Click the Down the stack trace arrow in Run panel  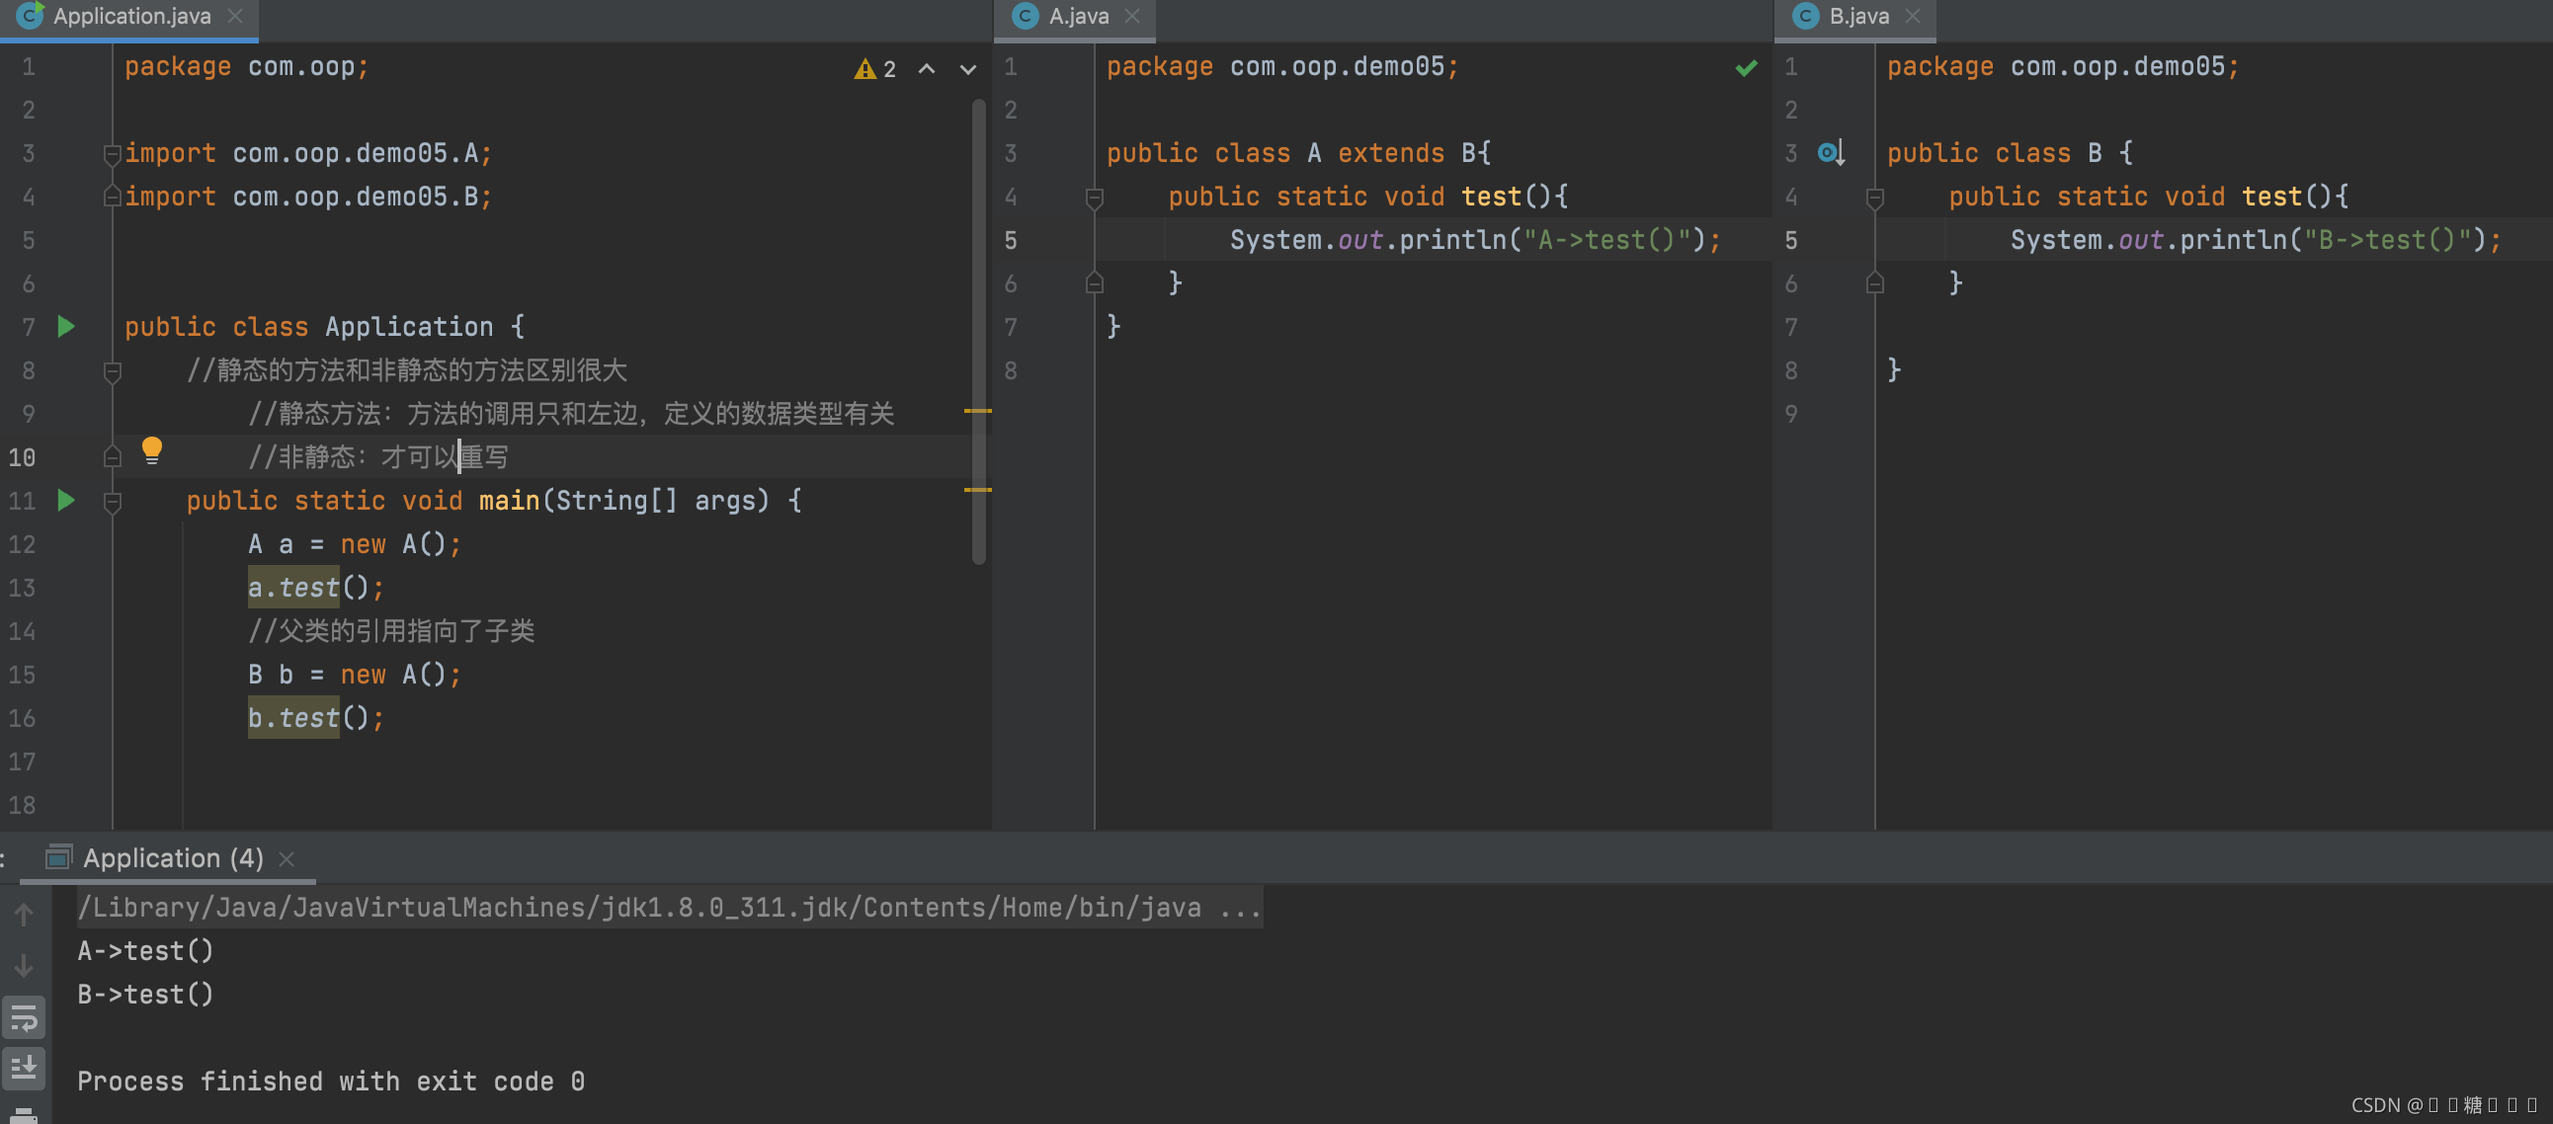(24, 965)
